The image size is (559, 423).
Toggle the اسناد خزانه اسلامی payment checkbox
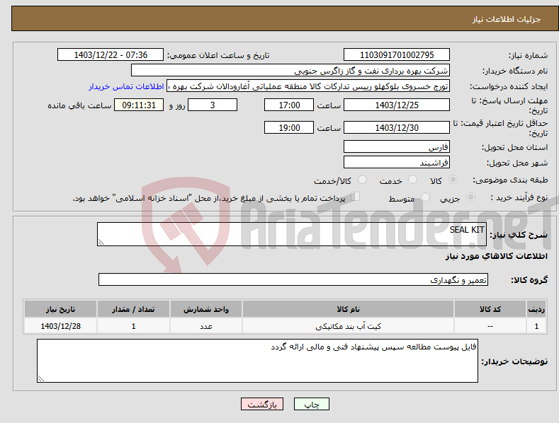tap(356, 197)
